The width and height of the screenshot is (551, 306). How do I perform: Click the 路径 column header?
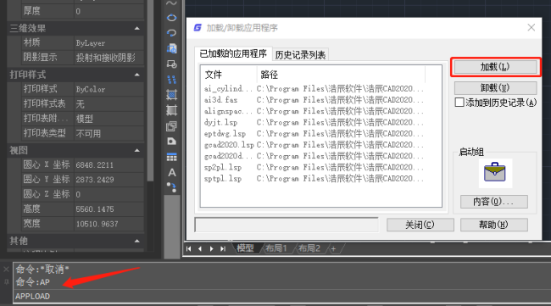click(341, 75)
